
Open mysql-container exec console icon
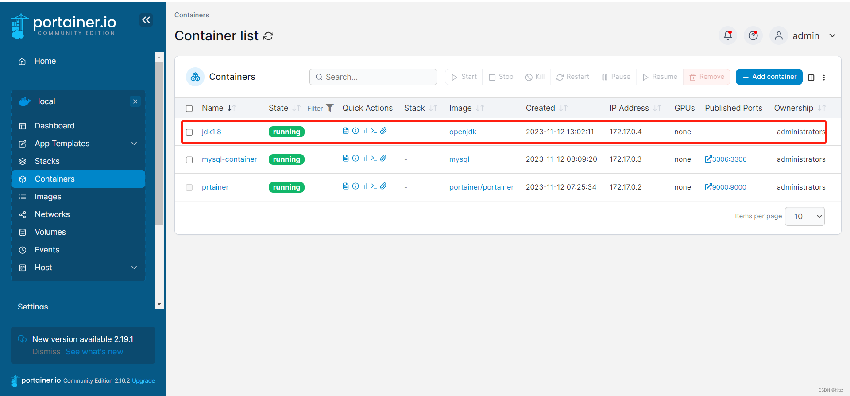coord(374,158)
